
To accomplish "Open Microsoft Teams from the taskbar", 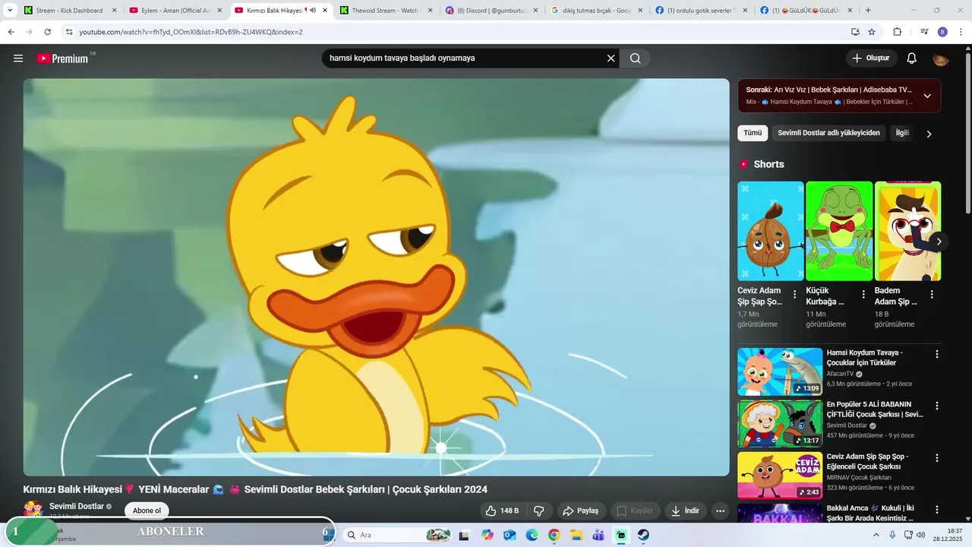I will click(x=598, y=535).
